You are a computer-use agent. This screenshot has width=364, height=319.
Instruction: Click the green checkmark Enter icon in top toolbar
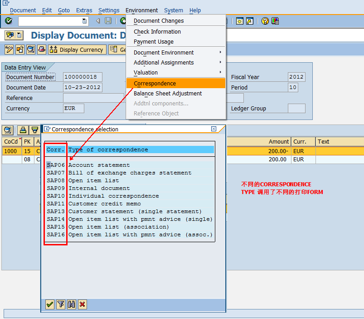click(9, 21)
